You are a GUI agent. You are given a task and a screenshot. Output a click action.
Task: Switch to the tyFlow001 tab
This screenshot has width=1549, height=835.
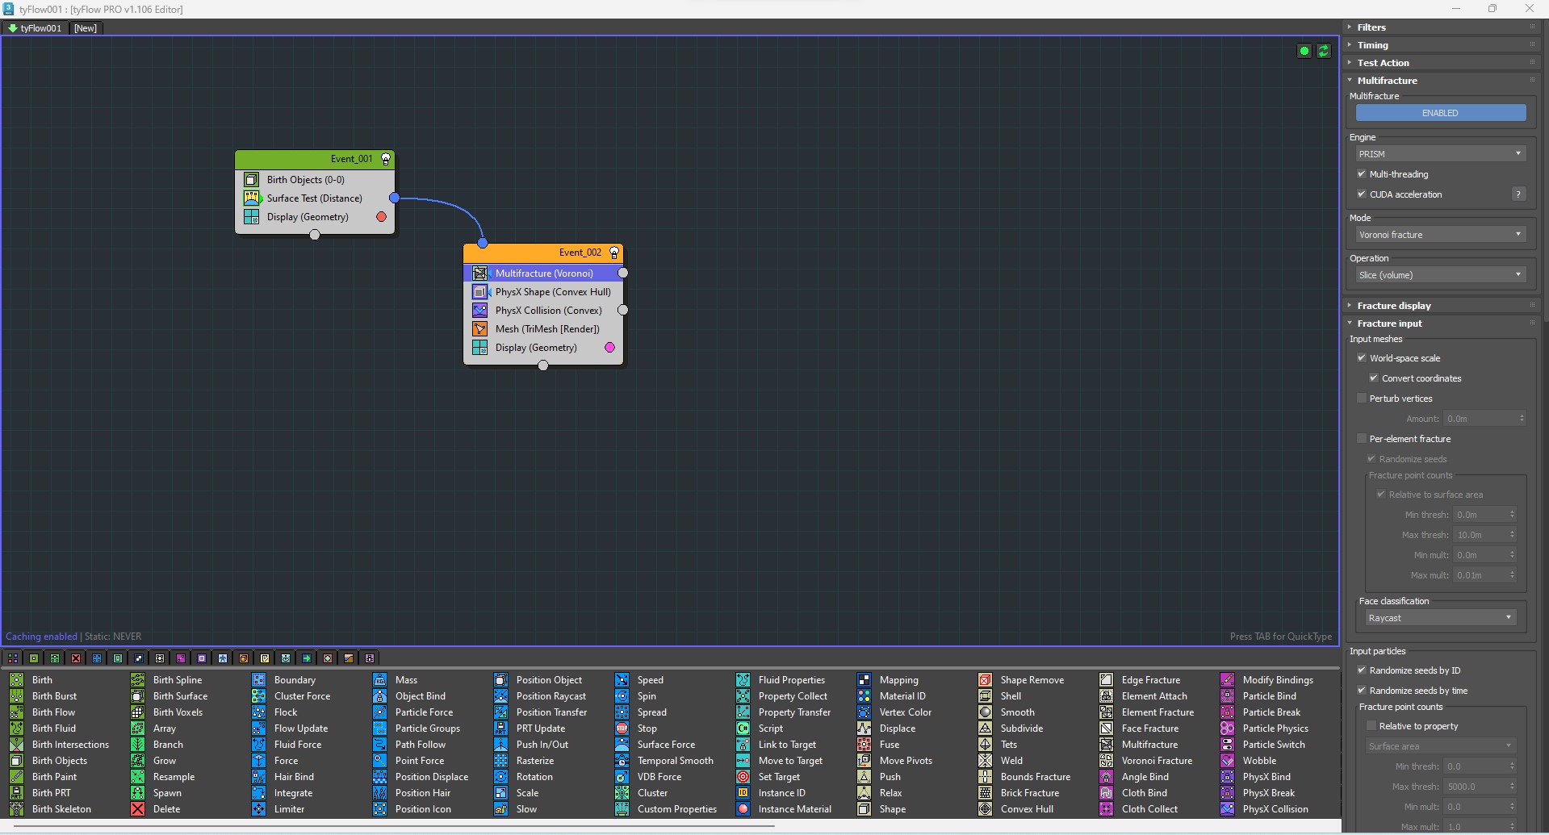pos(35,28)
